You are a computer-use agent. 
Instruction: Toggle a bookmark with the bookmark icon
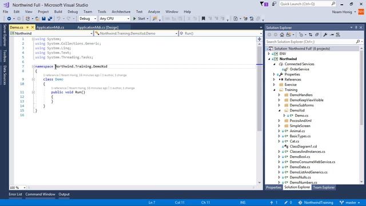tap(204, 19)
